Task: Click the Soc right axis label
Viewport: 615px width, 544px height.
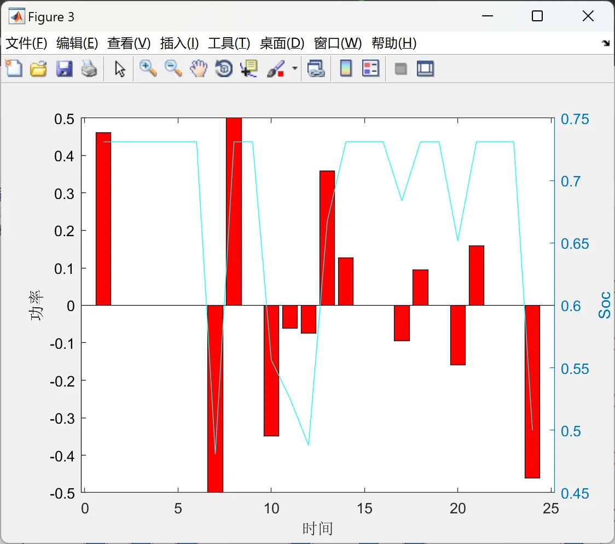Action: 605,305
